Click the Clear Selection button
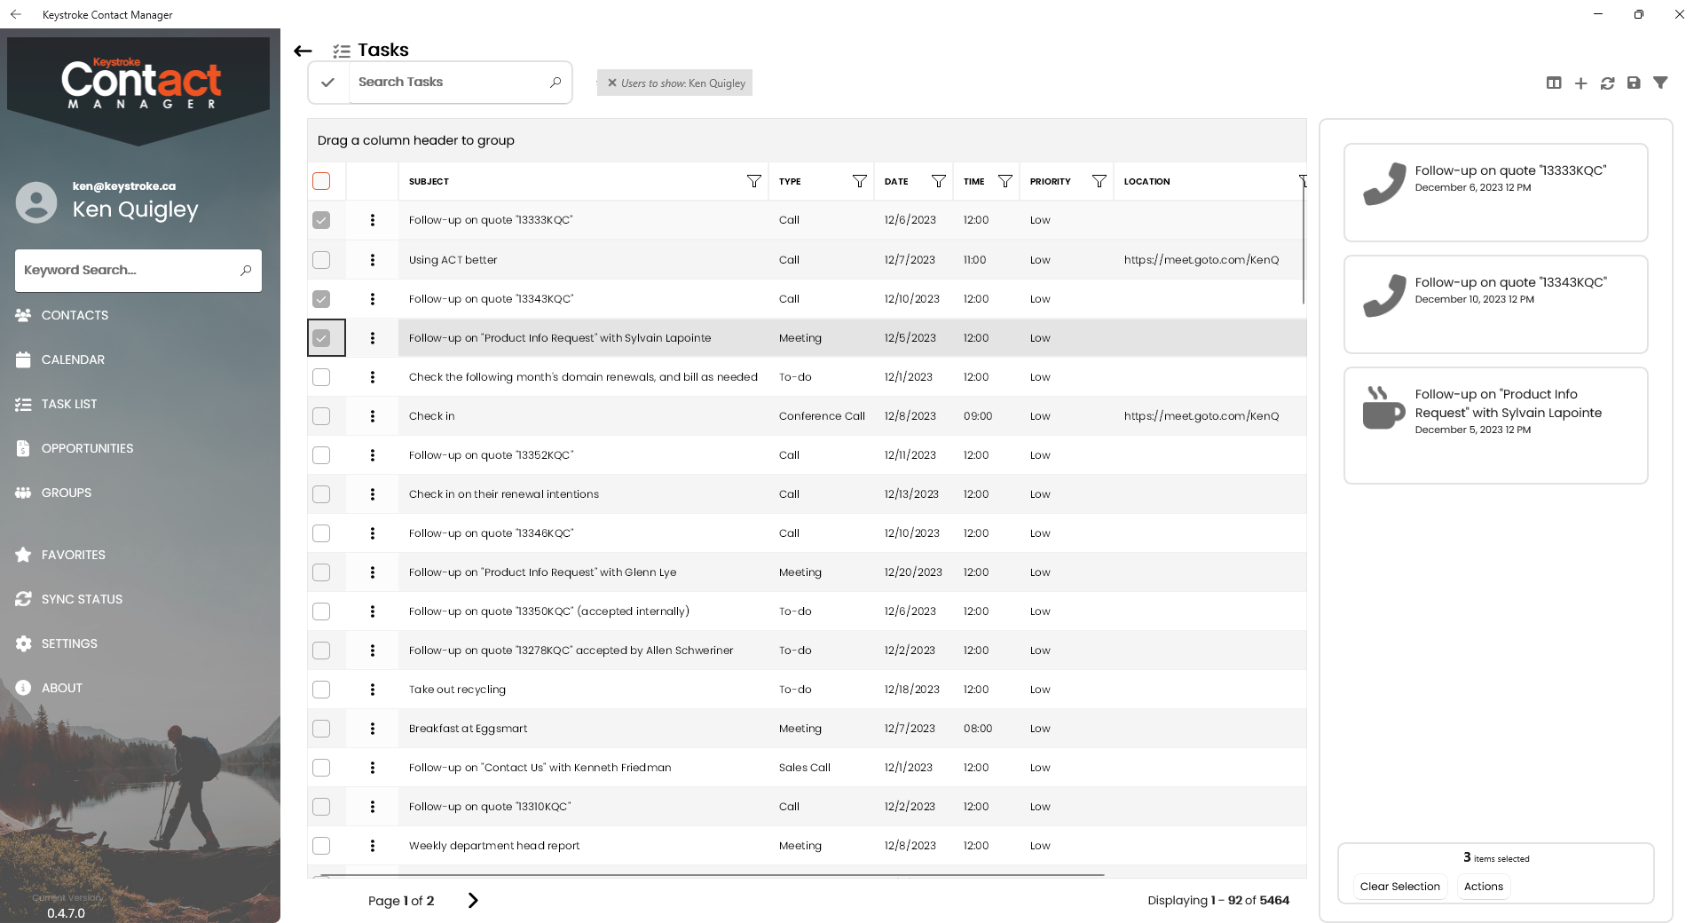Screen dimensions: 1694x923 (1399, 886)
